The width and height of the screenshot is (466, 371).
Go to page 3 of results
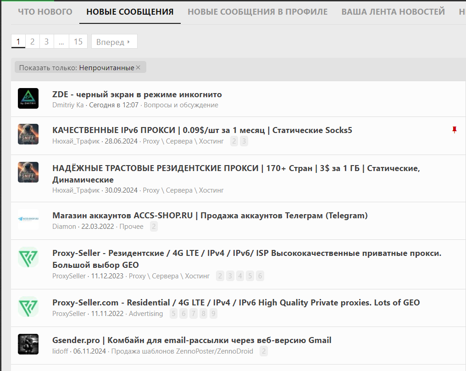point(47,41)
